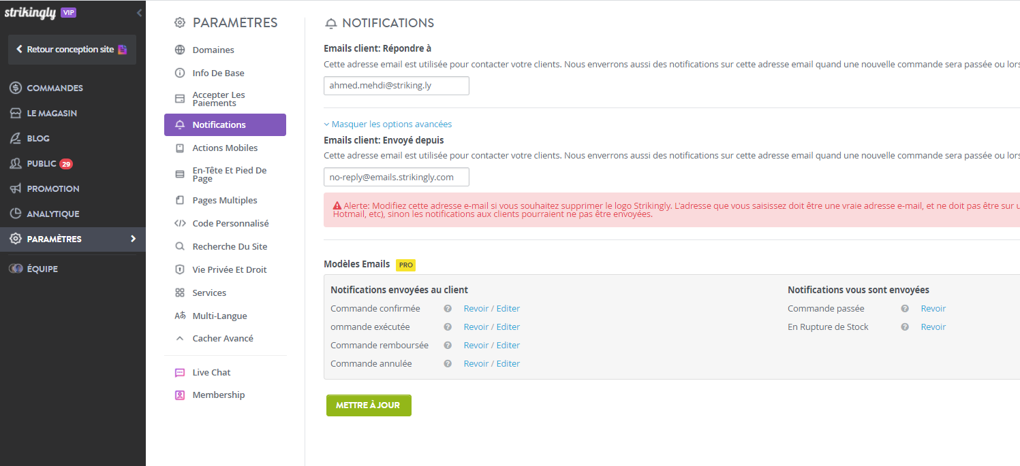Click the Mettre à jour button
Image resolution: width=1020 pixels, height=466 pixels.
click(369, 405)
